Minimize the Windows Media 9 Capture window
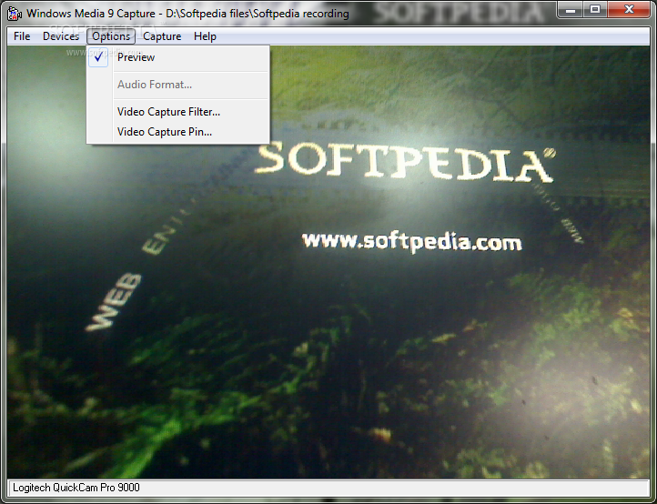657x504 pixels. pos(571,9)
